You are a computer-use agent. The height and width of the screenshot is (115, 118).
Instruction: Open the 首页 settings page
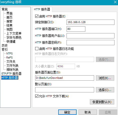tap(10, 17)
